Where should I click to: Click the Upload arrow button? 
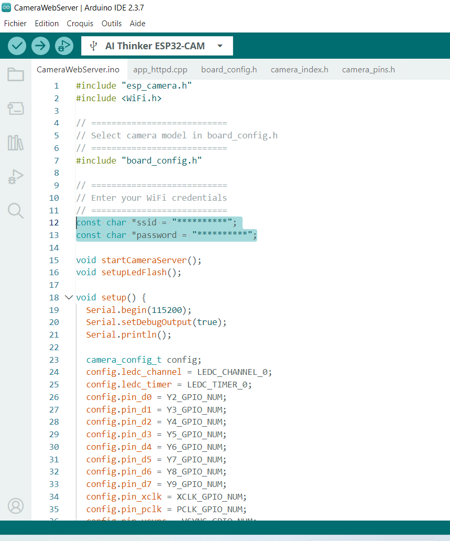[40, 46]
